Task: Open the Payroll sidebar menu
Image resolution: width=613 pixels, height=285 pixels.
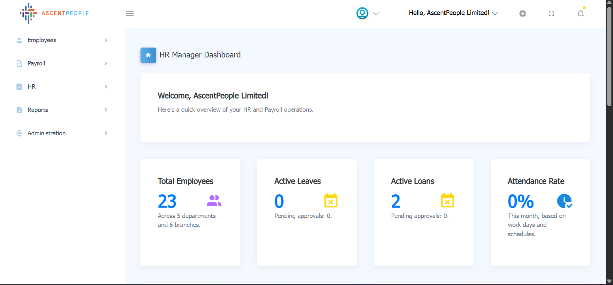Action: 36,64
